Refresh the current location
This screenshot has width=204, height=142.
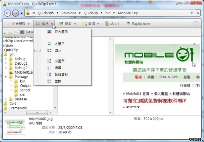tap(198, 13)
